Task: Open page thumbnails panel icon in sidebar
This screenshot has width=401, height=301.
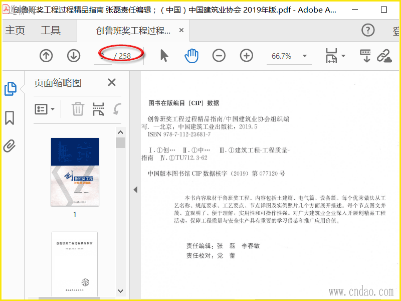Action: (x=11, y=89)
